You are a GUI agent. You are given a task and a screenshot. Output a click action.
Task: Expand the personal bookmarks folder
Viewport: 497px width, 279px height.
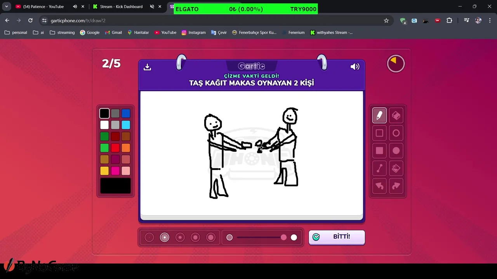(16, 33)
